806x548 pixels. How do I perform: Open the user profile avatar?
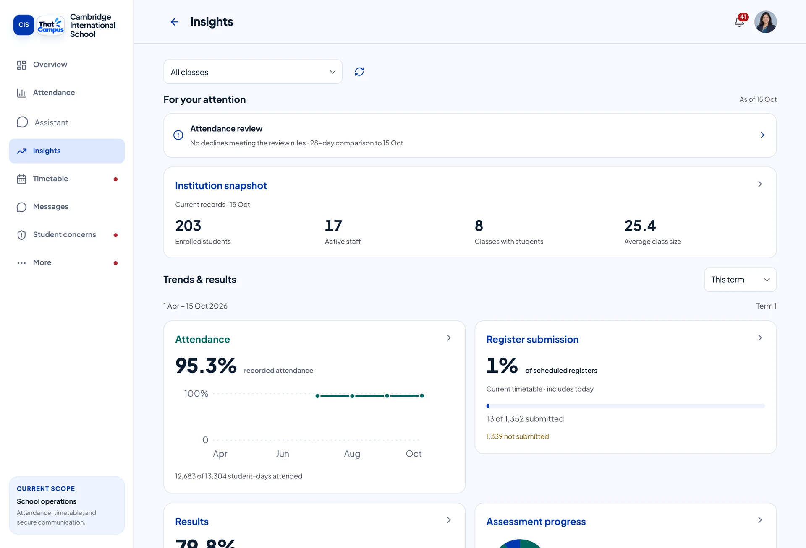(x=765, y=22)
